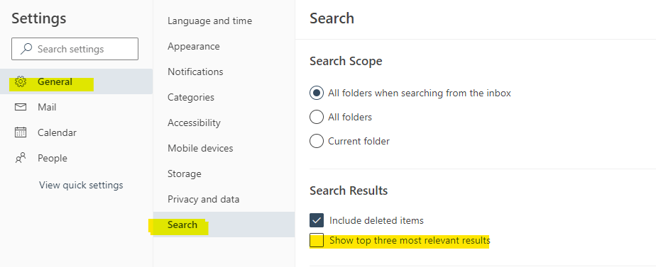Uncheck Include deleted items
This screenshot has height=267, width=656.
(317, 220)
